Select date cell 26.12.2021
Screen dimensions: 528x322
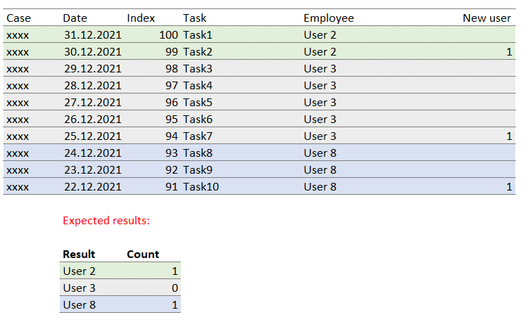point(93,120)
